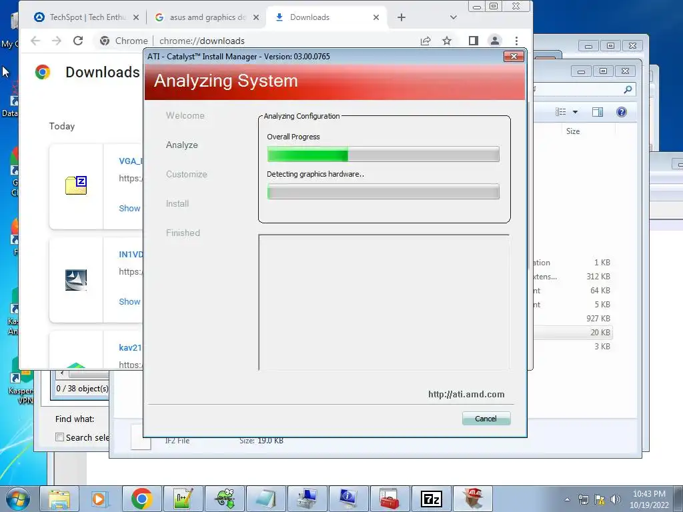Open the Windows Start menu

[x=17, y=499]
